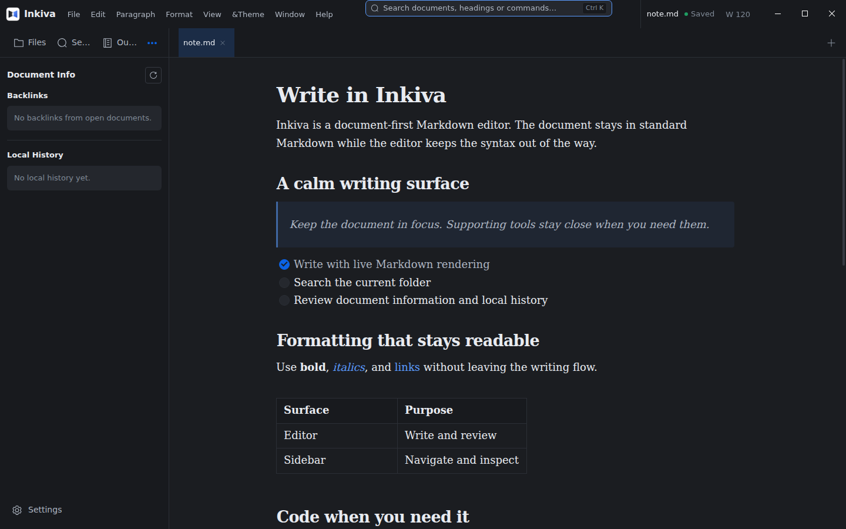
Task: Open the Paragraph menu
Action: [136, 14]
